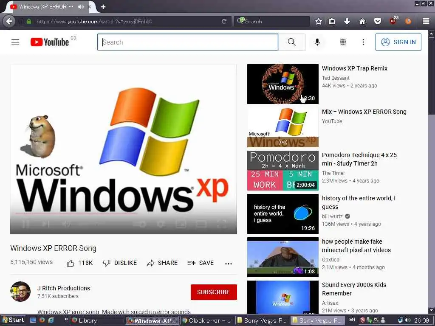Screen dimensions: 435x326
Task: Open YouTube guide sidebar menu
Action: (x=15, y=42)
